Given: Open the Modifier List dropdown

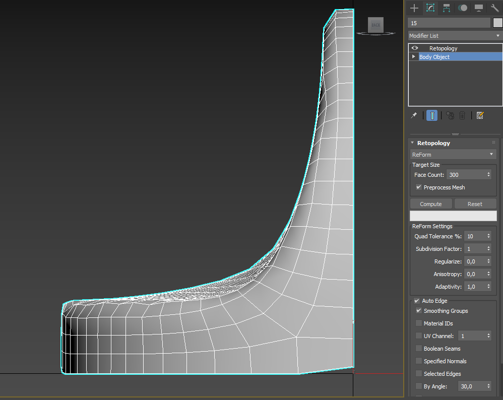Looking at the screenshot, I should 455,36.
